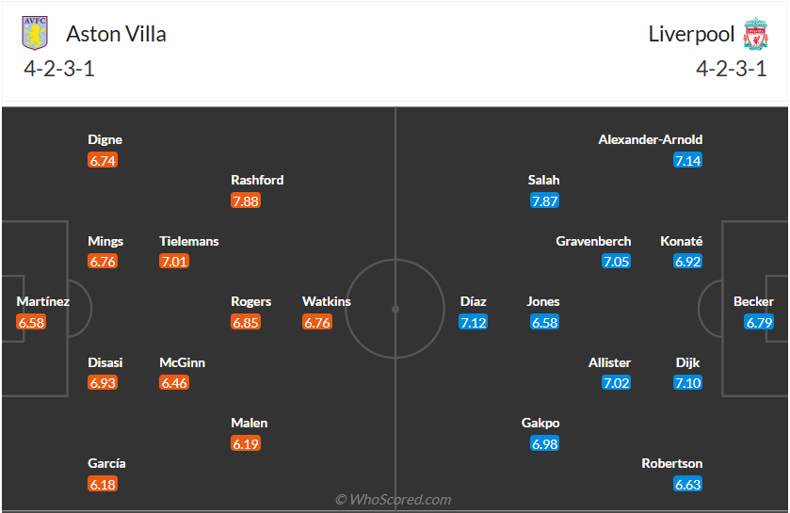Open player Tielemans by name
This screenshot has height=513, width=790.
point(188,241)
